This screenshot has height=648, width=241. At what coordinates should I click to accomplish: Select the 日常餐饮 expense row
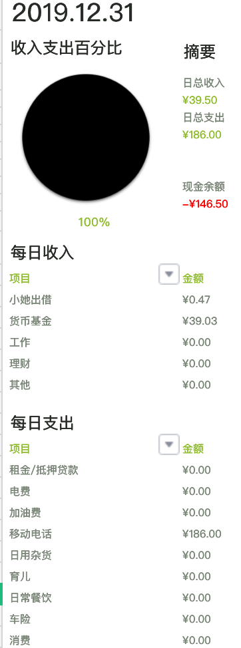pos(116,597)
